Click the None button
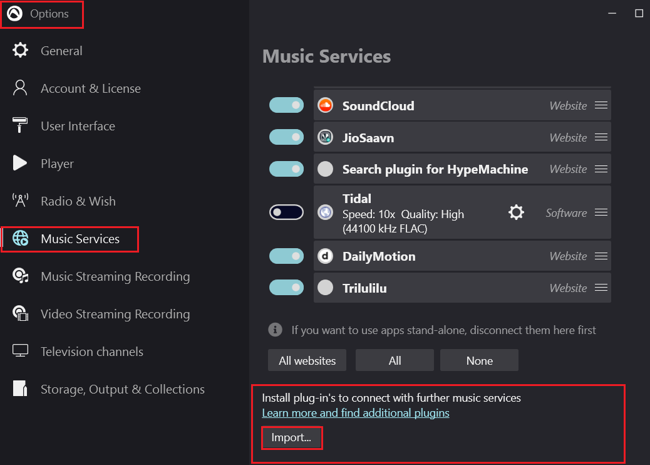650x465 pixels. tap(479, 360)
